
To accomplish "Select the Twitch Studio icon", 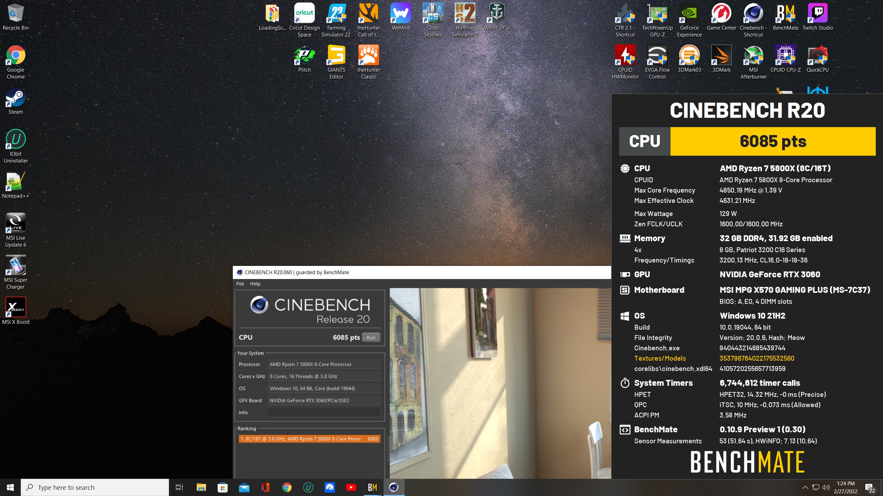I will point(817,17).
